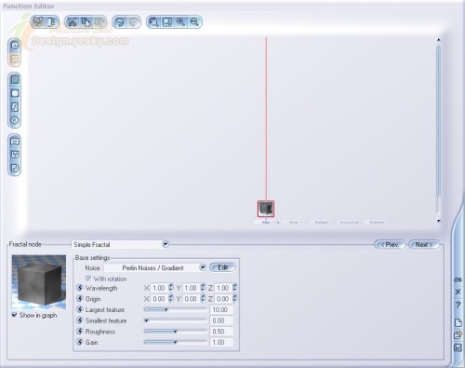This screenshot has height=368, width=465.
Task: Click the Gain slider track
Action: click(x=175, y=342)
